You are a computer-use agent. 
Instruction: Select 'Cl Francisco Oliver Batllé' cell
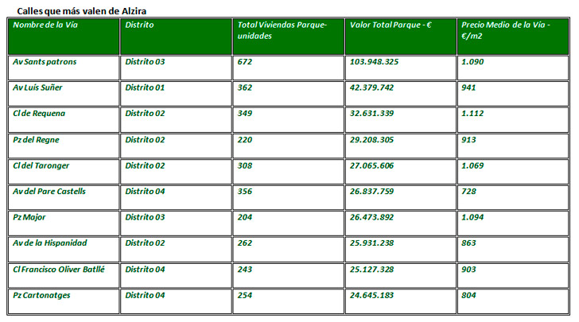point(60,269)
